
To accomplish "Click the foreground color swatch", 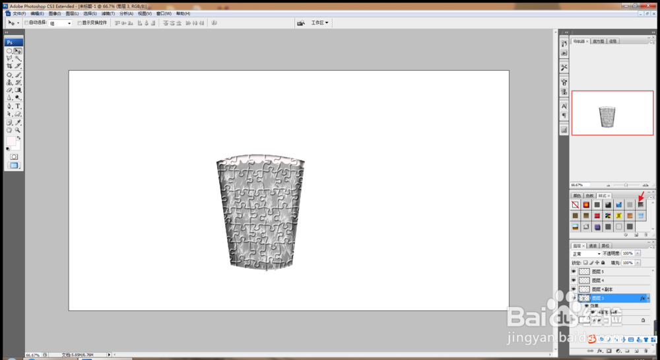I will point(11,141).
